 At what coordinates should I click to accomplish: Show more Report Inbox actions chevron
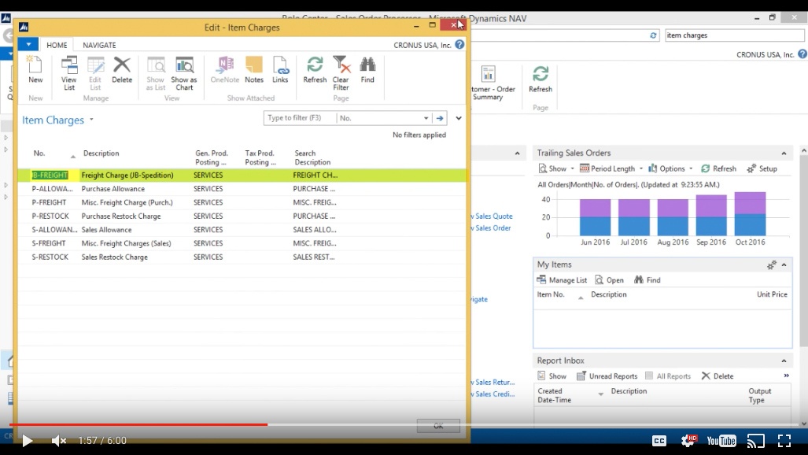click(786, 375)
